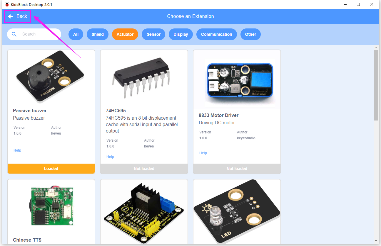381x246 pixels.
Task: Click the search magnifier icon
Action: (x=14, y=34)
